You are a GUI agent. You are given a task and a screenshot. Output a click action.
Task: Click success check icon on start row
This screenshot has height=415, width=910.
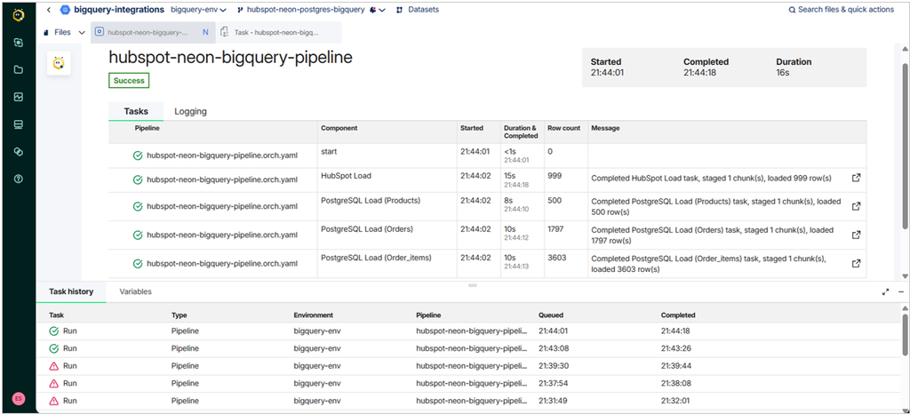point(138,156)
